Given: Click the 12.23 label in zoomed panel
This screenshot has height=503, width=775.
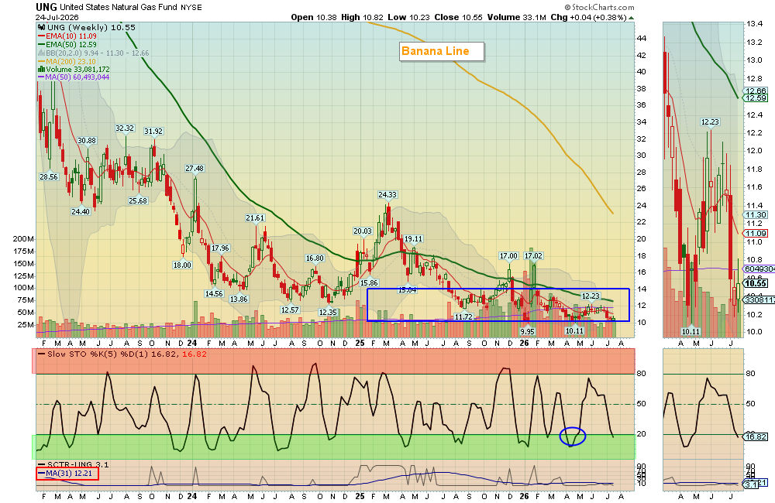Looking at the screenshot, I should tap(710, 122).
